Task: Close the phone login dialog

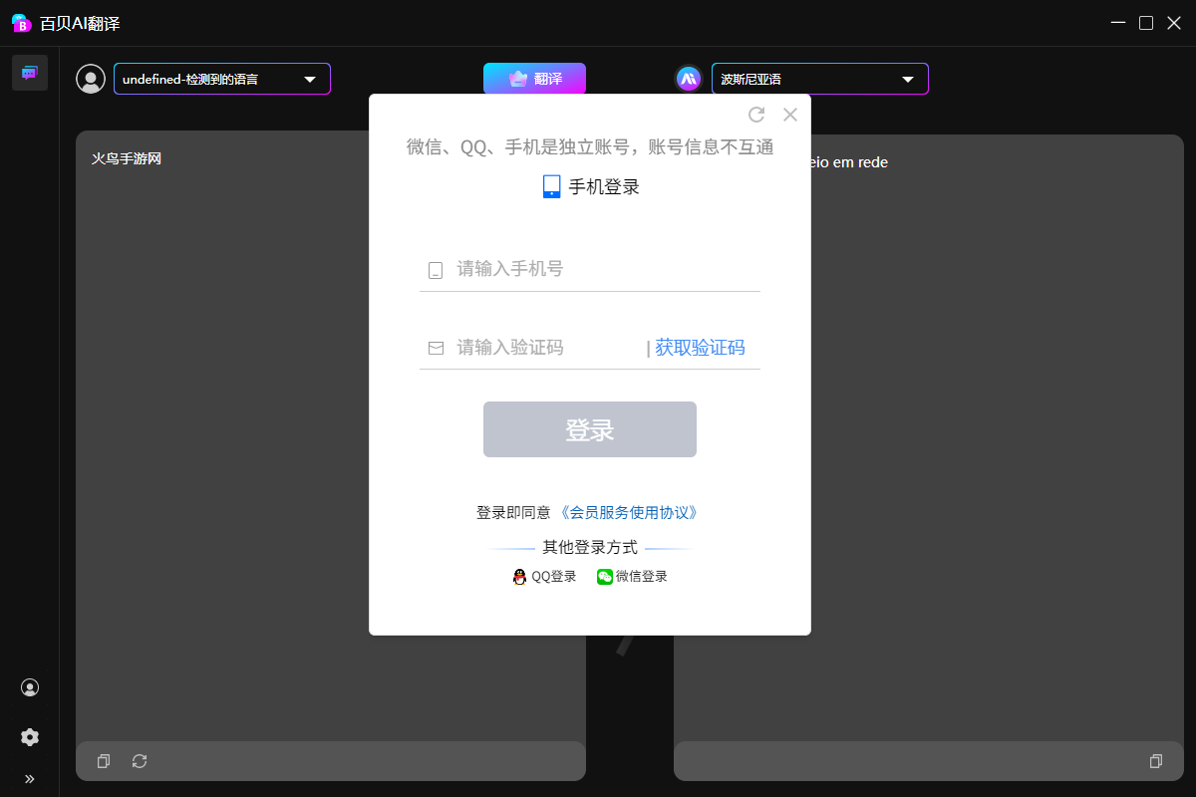Action: click(790, 115)
